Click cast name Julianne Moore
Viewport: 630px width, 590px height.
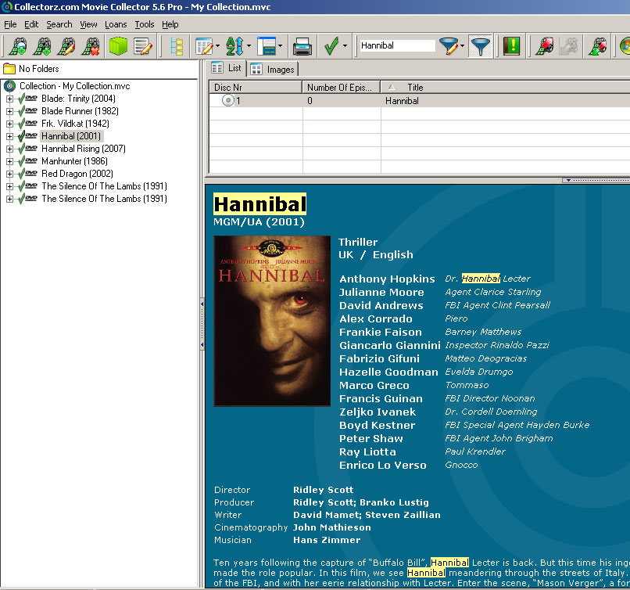click(x=381, y=293)
